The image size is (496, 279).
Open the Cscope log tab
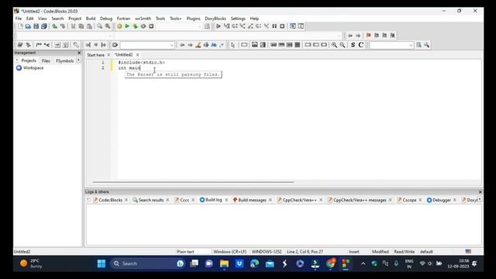(x=409, y=200)
